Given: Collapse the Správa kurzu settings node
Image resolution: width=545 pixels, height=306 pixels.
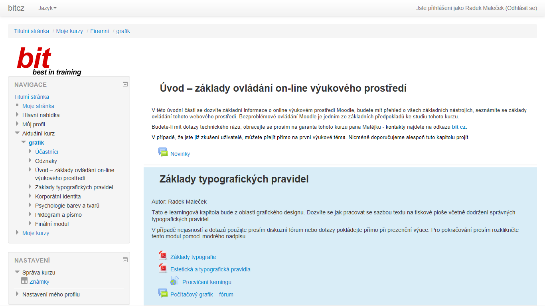Looking at the screenshot, I should 17,272.
